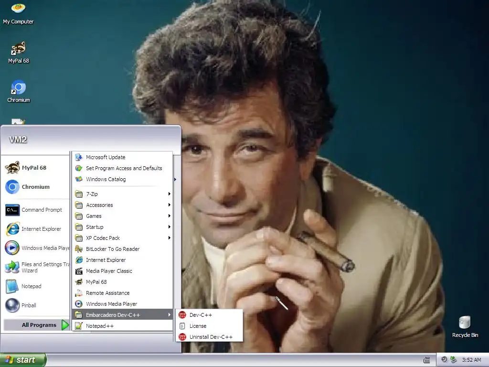This screenshot has width=489, height=367.
Task: Expand the Windows Catalog submenu arrow
Action: coord(175,179)
